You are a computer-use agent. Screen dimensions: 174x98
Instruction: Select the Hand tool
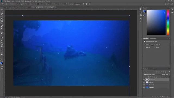(2, 54)
